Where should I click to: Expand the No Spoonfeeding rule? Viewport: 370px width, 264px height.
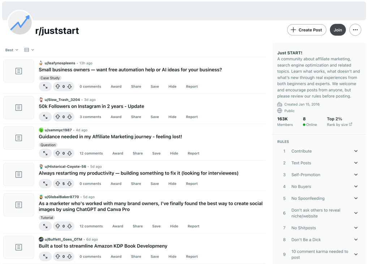click(356, 198)
